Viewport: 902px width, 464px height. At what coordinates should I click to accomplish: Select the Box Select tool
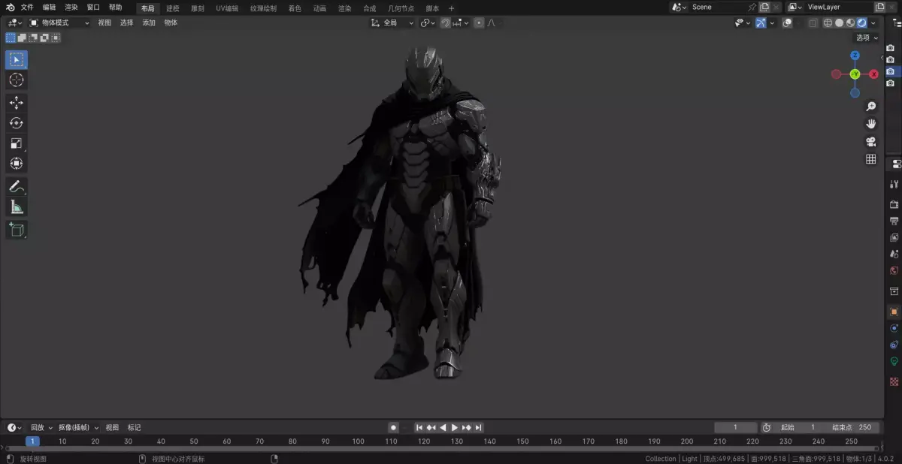pos(17,59)
